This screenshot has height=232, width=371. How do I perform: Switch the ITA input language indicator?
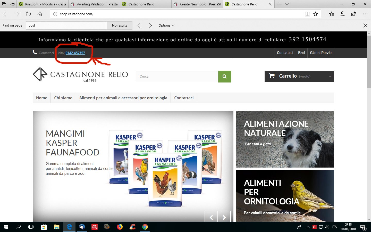tap(334, 227)
